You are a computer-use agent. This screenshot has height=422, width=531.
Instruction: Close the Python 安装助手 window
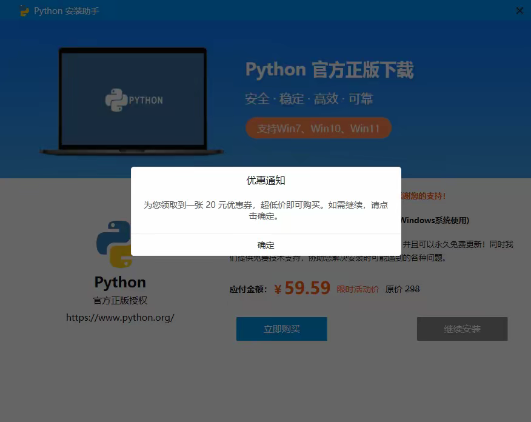click(x=519, y=10)
